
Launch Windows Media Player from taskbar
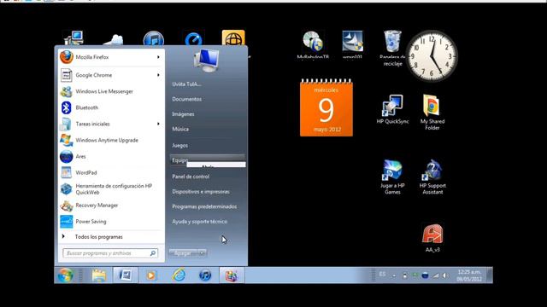coord(151,275)
